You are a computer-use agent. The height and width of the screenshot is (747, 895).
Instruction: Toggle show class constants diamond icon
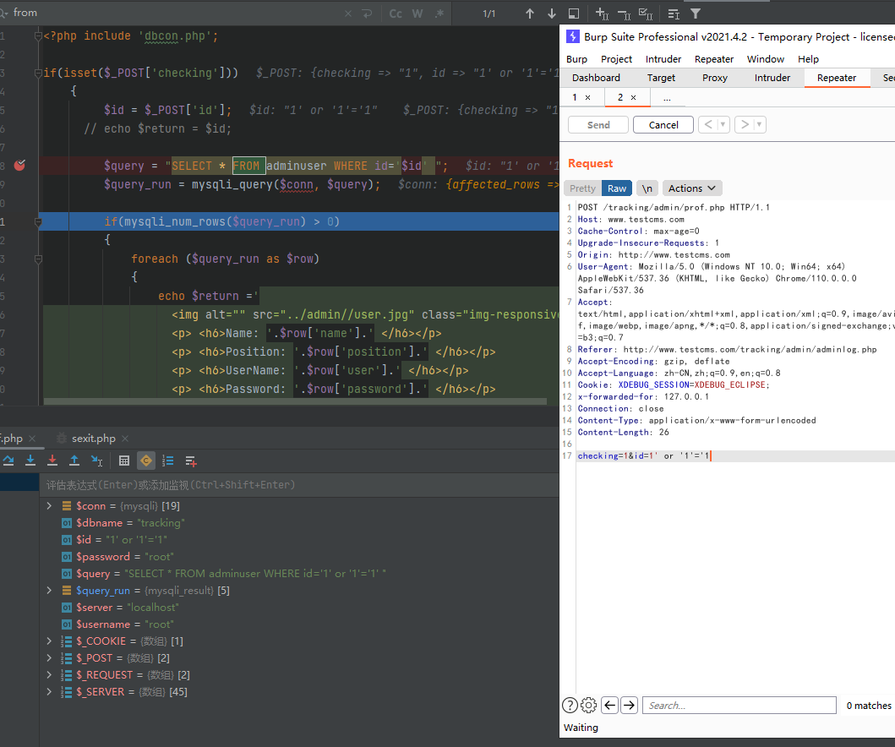(146, 461)
